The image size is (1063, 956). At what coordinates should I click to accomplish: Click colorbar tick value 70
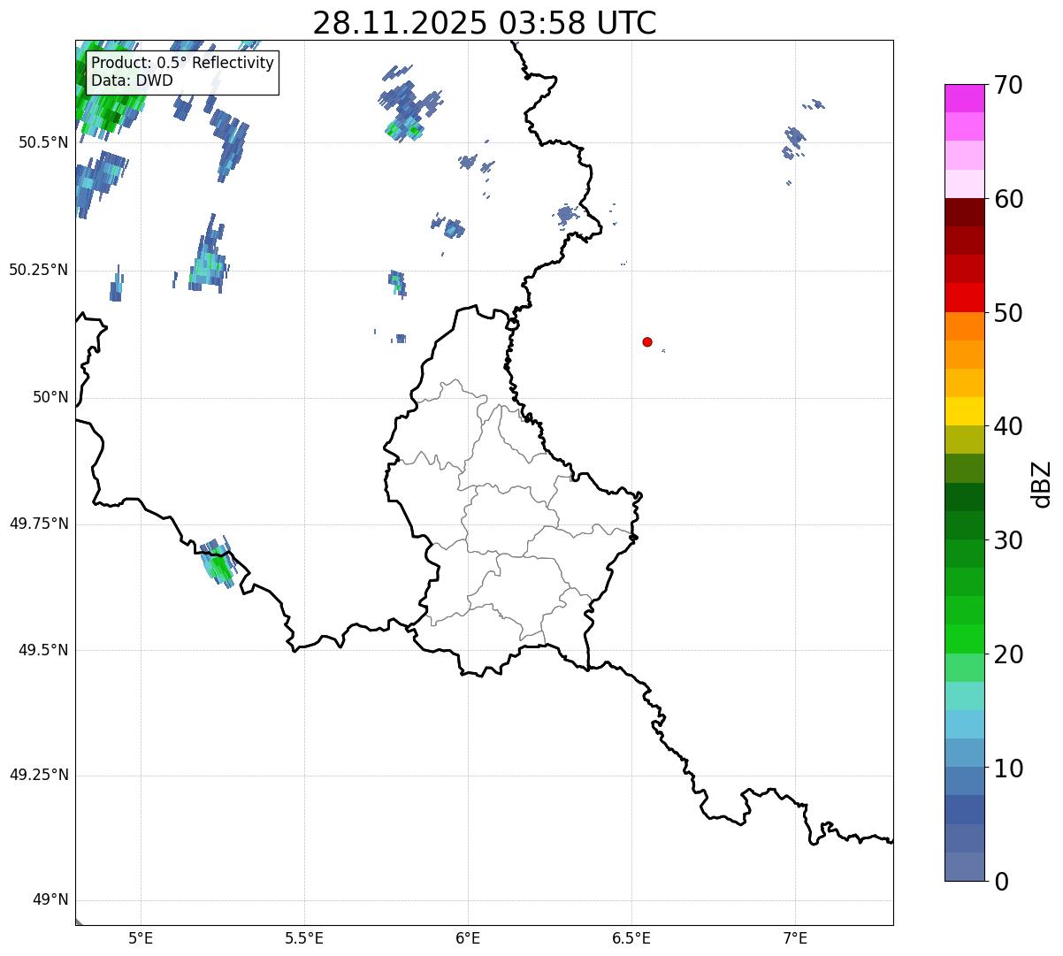pyautogui.click(x=1008, y=85)
